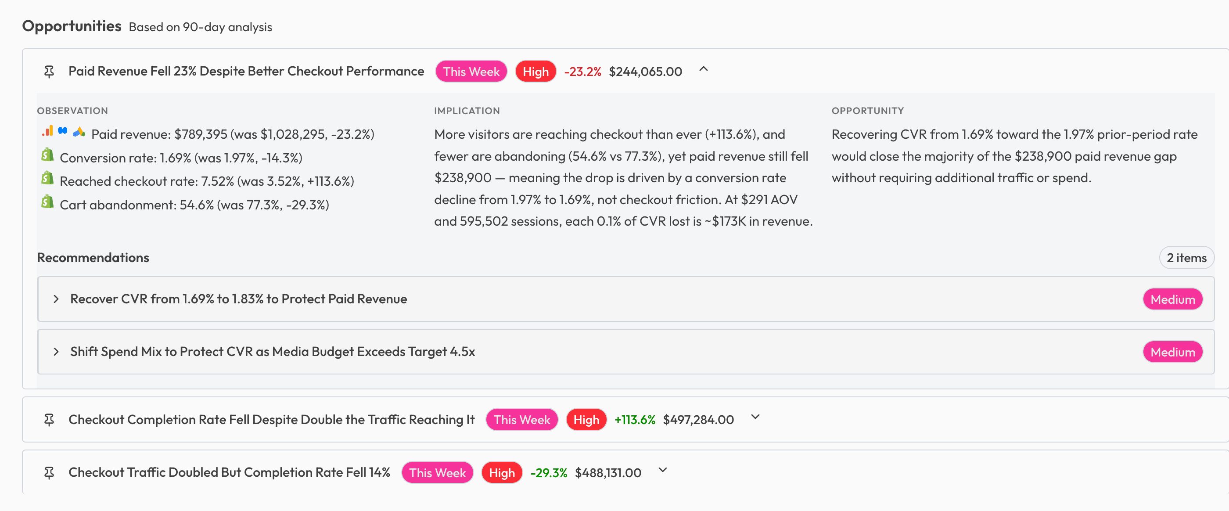This screenshot has height=511, width=1229.
Task: Select the Google Ads icon next to Paid revenue
Action: 79,133
